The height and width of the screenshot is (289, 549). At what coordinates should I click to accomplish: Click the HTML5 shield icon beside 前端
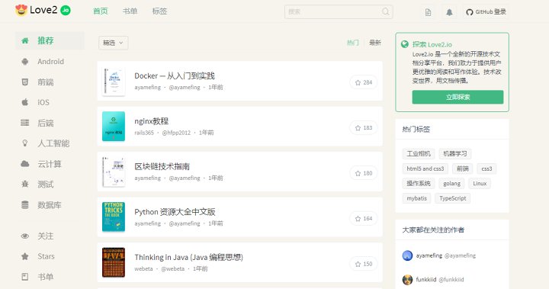[25, 82]
